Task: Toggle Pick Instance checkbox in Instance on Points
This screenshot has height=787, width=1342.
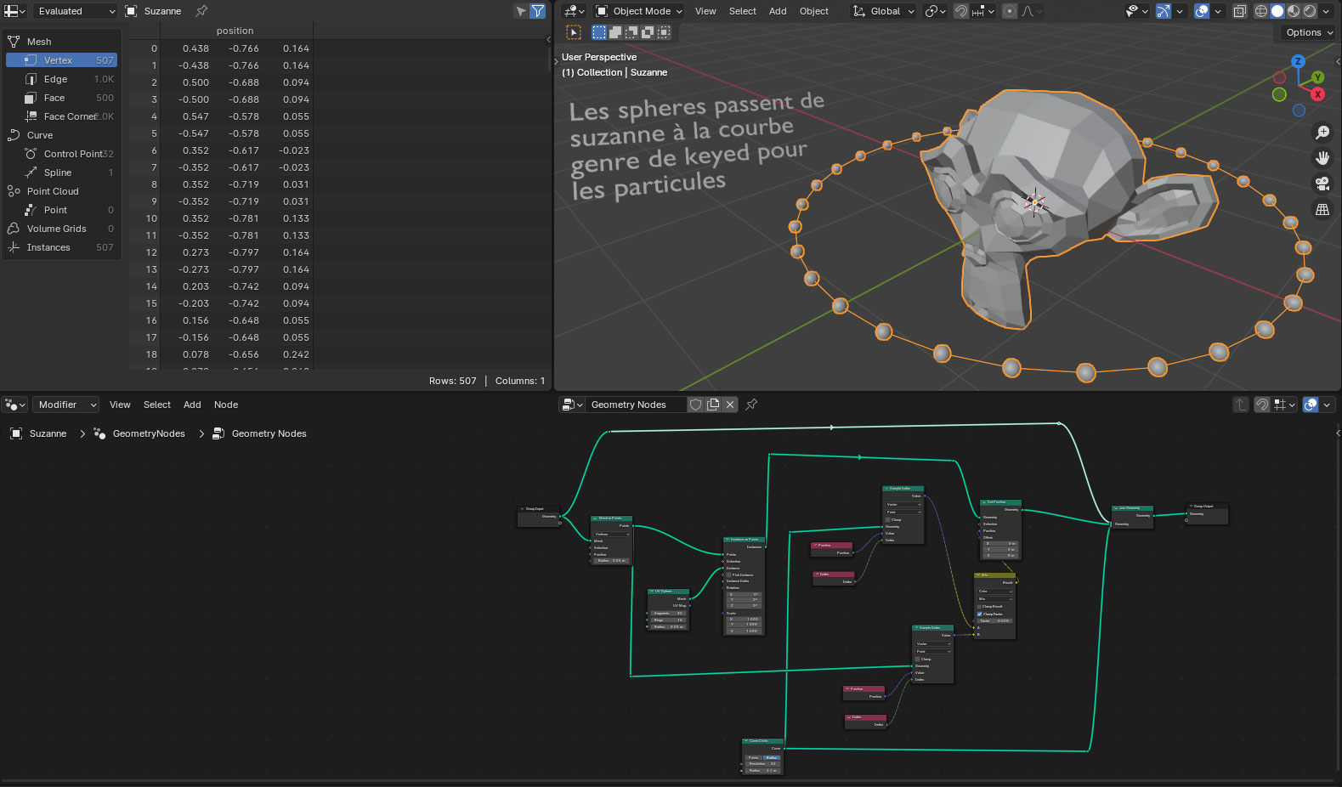Action: (x=729, y=575)
